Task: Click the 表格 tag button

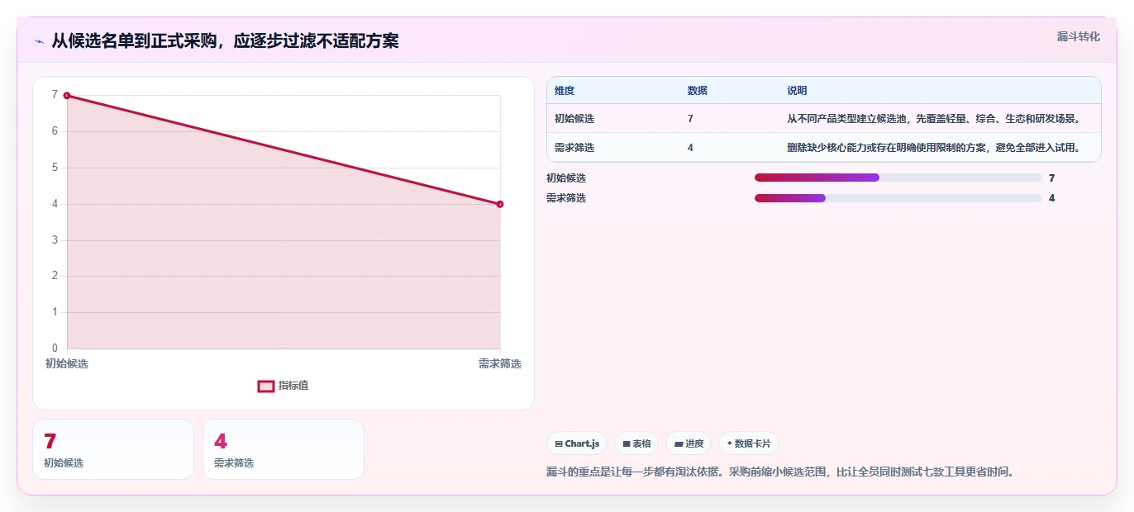Action: [x=636, y=443]
